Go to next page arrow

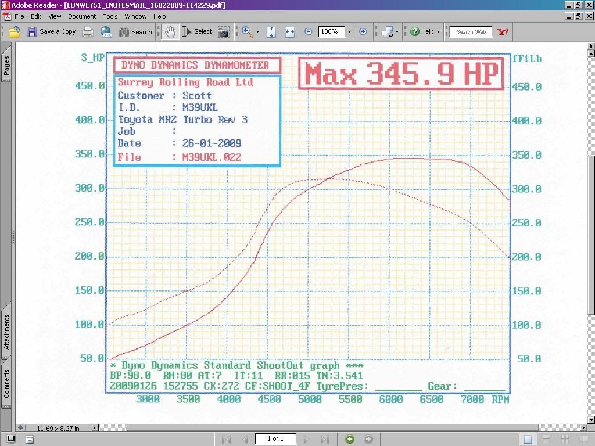[x=306, y=439]
